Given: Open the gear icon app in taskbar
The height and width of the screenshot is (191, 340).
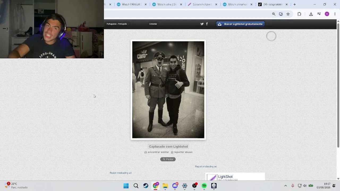Looking at the screenshot, I should [x=185, y=186].
